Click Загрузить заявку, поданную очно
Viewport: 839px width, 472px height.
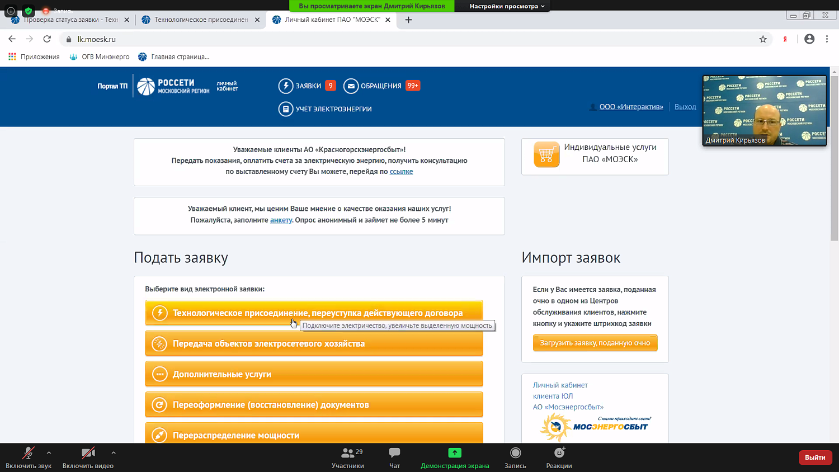pyautogui.click(x=595, y=343)
